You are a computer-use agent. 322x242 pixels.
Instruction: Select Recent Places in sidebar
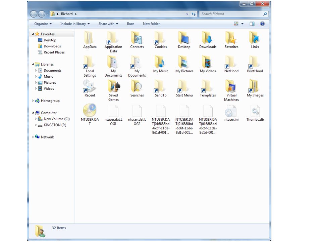coord(54,52)
